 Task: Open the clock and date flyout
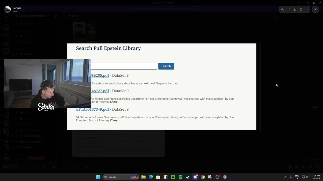point(316,177)
